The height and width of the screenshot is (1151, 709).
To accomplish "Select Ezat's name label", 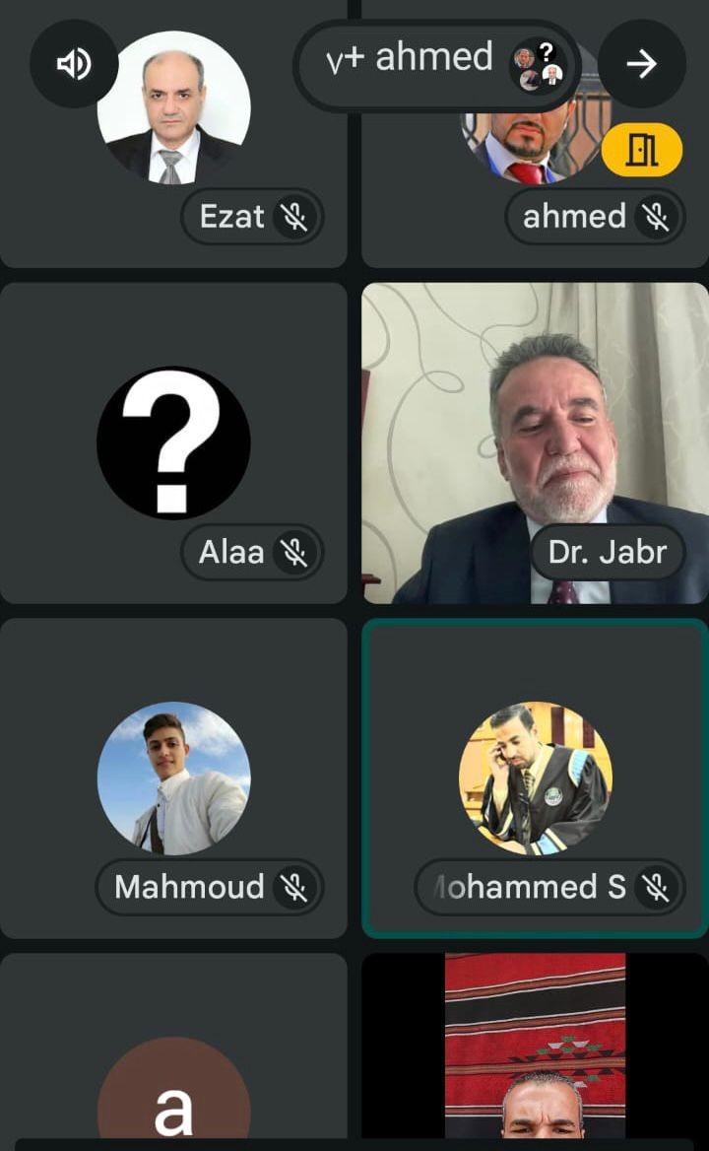I will point(231,217).
